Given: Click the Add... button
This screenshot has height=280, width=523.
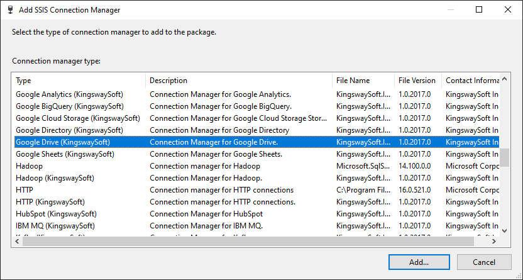Looking at the screenshot, I should (x=419, y=262).
